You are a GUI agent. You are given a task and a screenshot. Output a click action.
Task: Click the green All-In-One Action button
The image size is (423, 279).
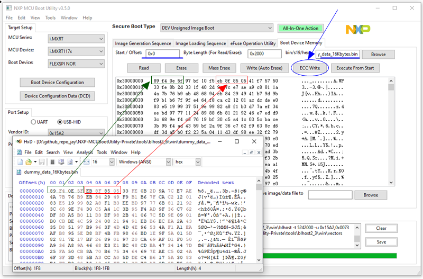(x=300, y=29)
